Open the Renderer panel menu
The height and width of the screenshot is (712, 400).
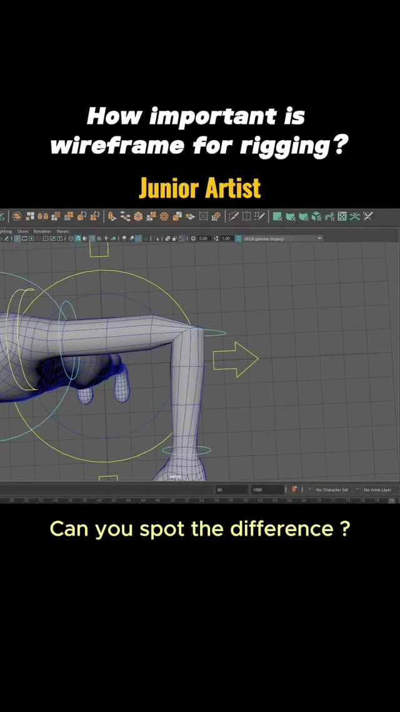pyautogui.click(x=42, y=231)
